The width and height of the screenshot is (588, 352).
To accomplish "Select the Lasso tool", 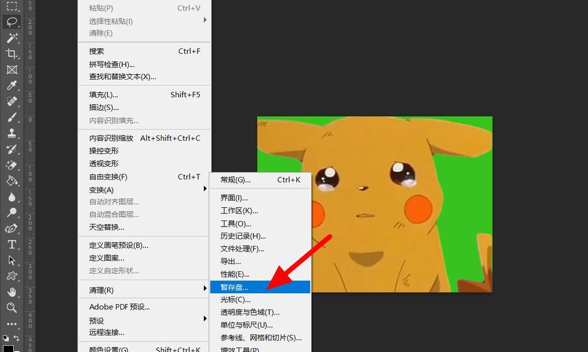I will pyautogui.click(x=12, y=21).
